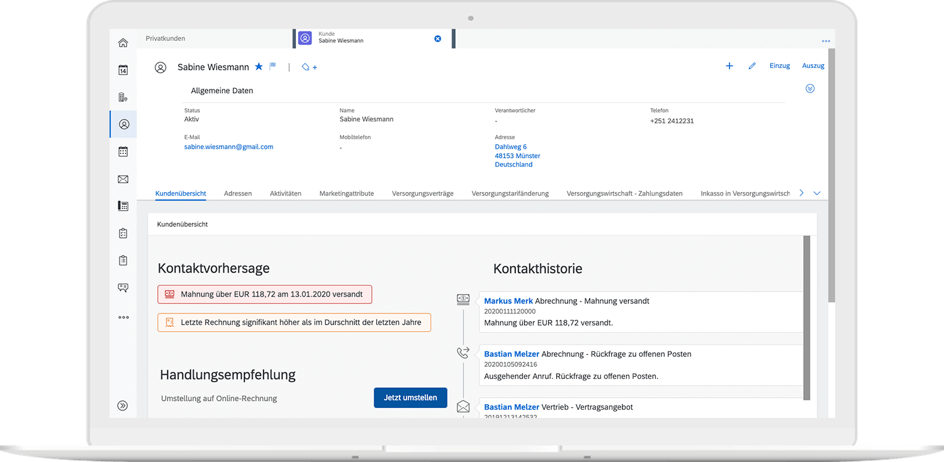
Task: Click the sabine.wiesmann@gmail.com email link
Action: [x=228, y=147]
